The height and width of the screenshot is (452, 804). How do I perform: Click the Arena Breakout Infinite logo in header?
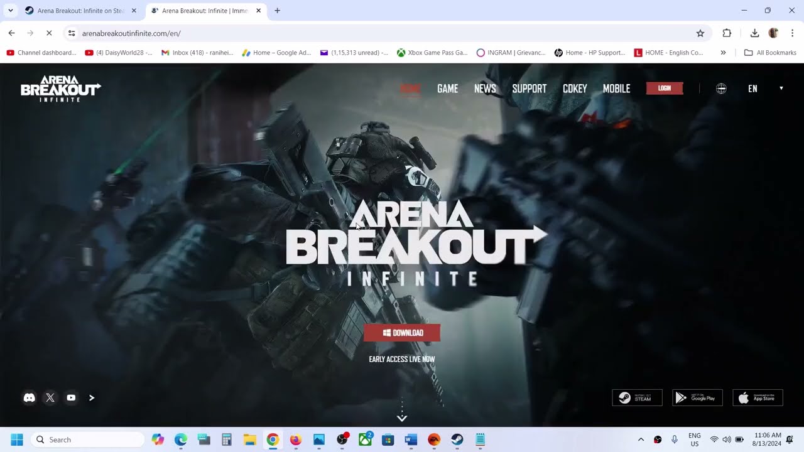(x=61, y=89)
